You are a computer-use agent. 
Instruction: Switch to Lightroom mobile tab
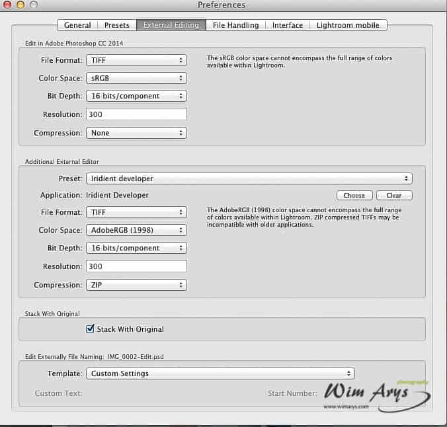(x=348, y=25)
